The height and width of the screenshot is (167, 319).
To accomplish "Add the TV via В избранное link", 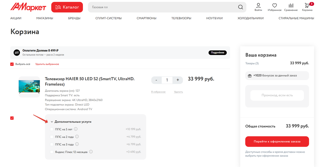I will point(158,92).
